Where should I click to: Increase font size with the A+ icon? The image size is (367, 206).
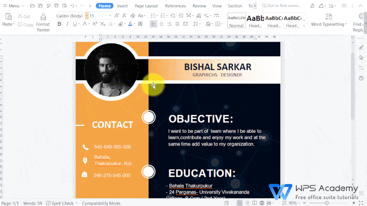117,16
